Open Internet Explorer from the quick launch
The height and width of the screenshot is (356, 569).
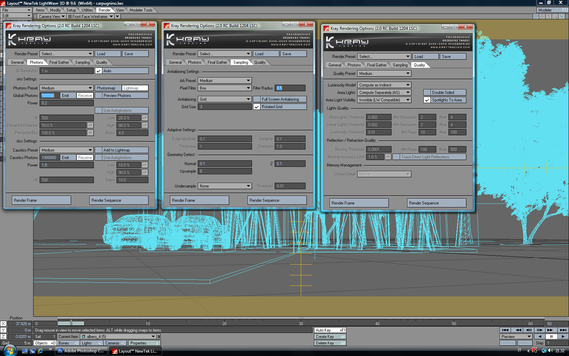click(x=40, y=351)
